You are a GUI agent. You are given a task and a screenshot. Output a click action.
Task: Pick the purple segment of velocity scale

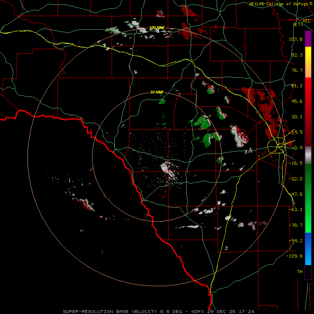[308, 39]
